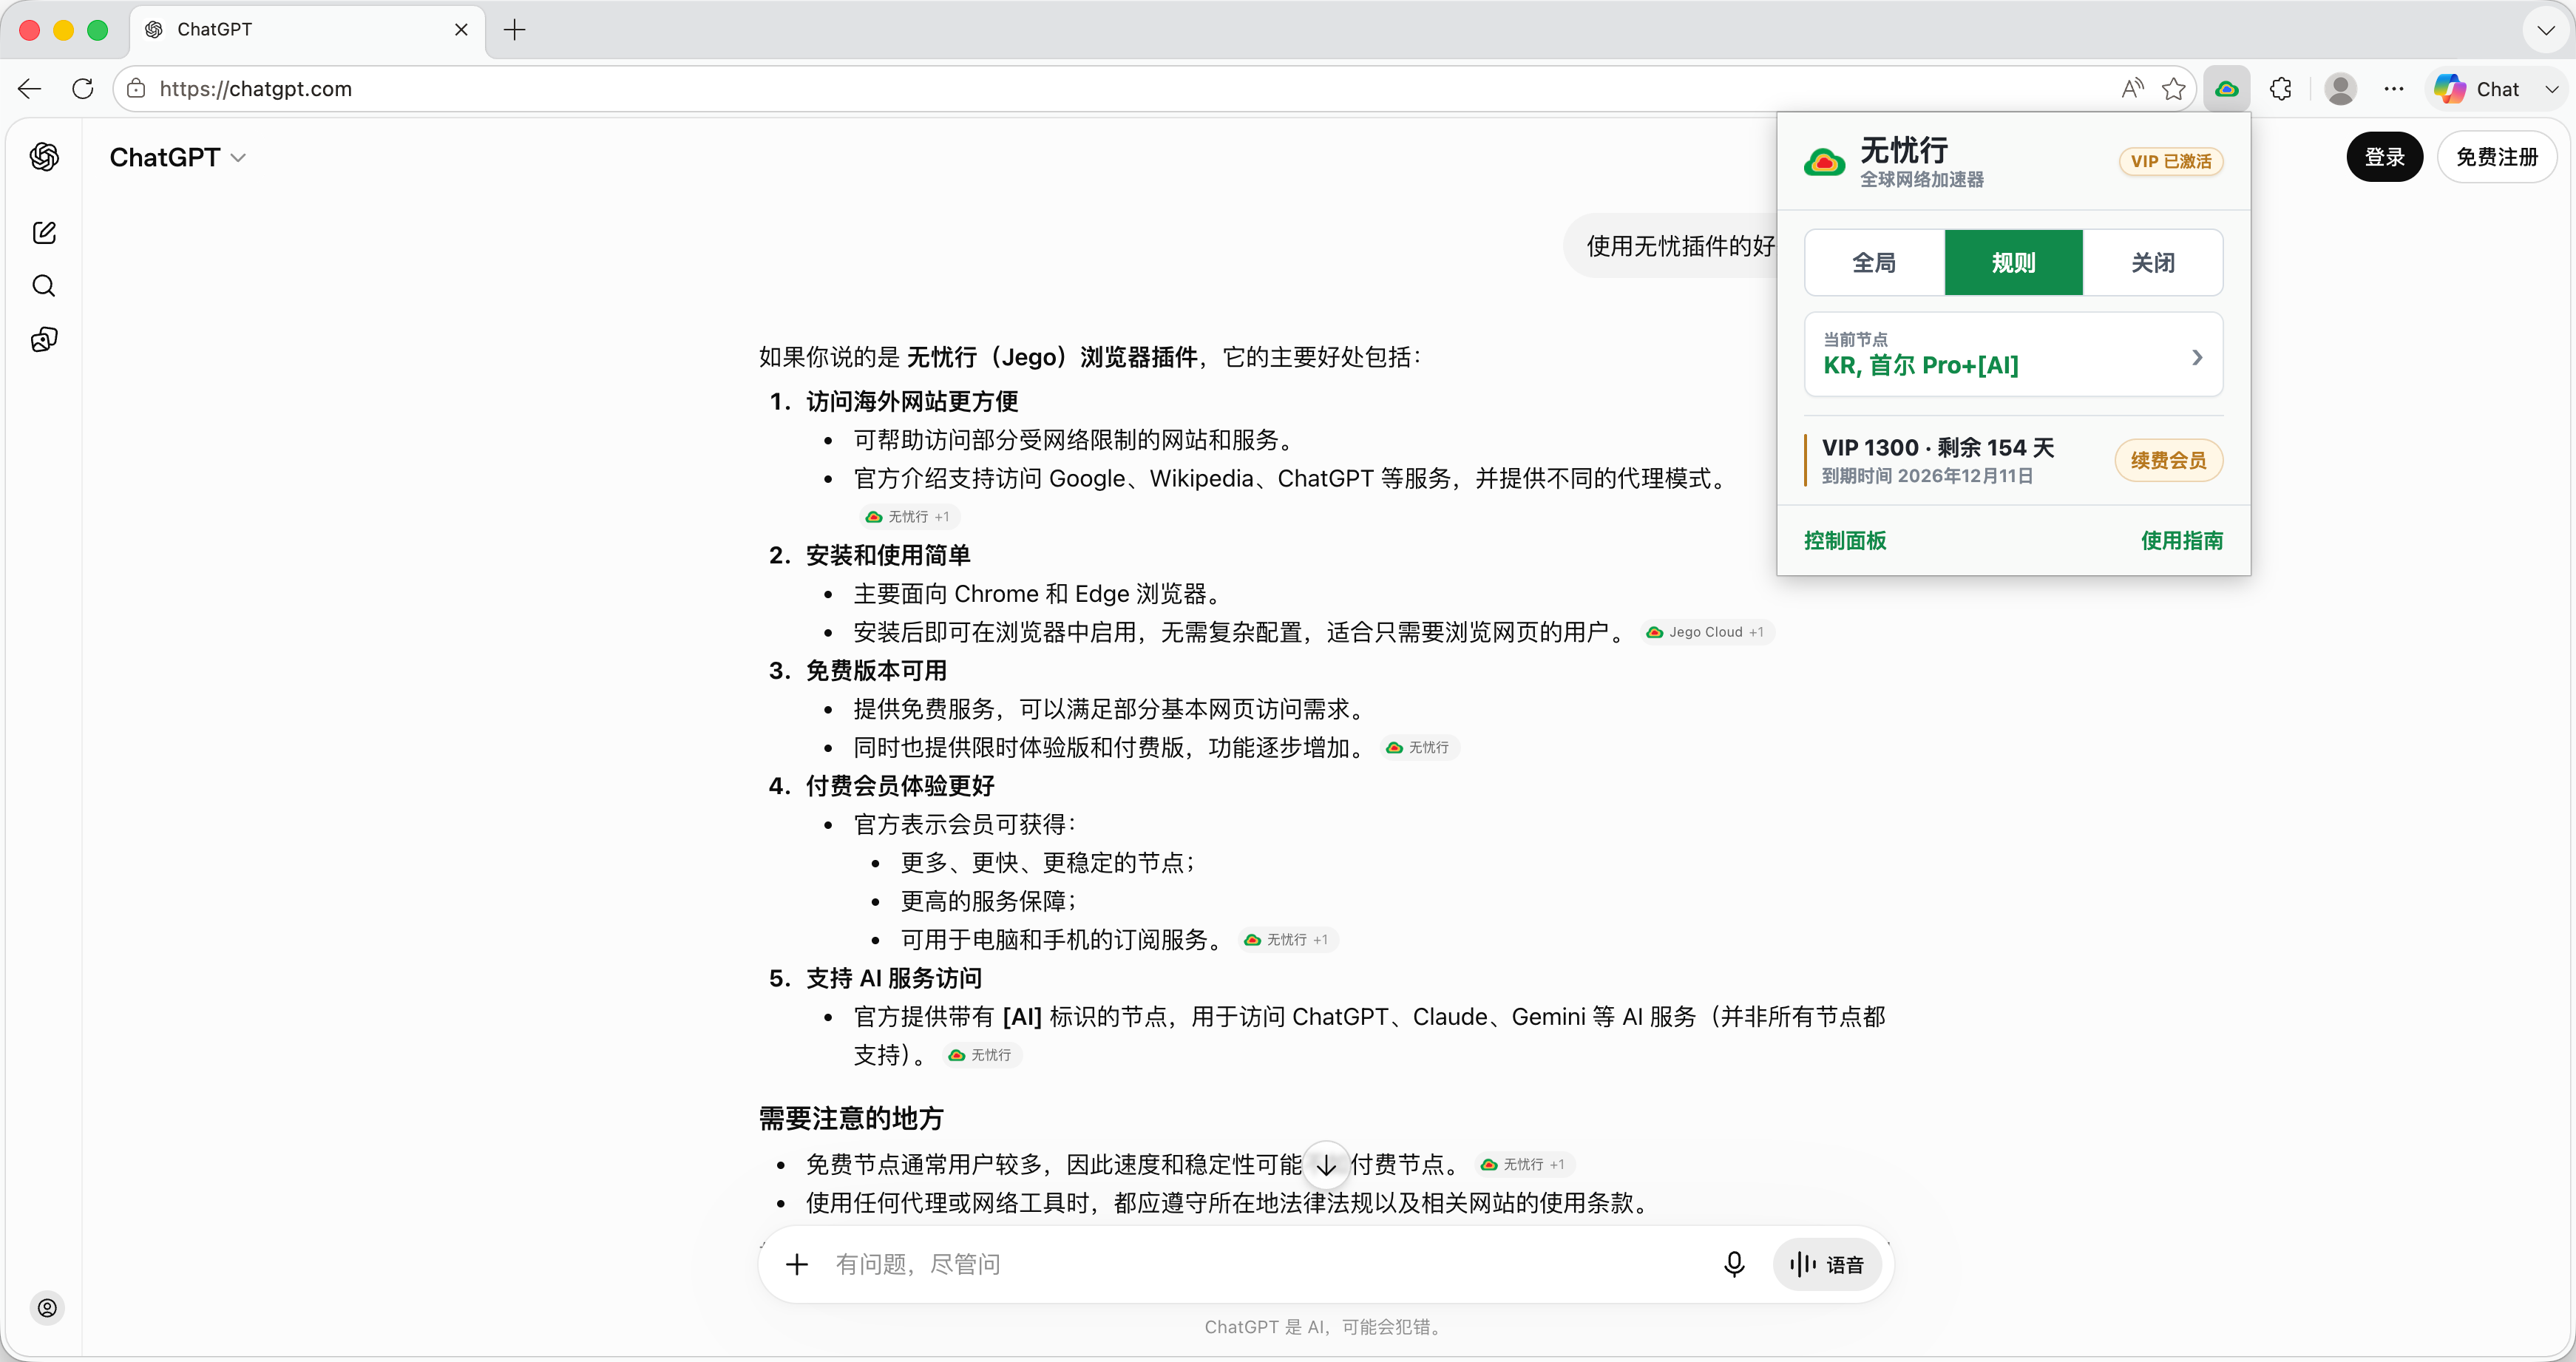2576x1362 pixels.
Task: Click the attach plus icon in composer
Action: [797, 1264]
